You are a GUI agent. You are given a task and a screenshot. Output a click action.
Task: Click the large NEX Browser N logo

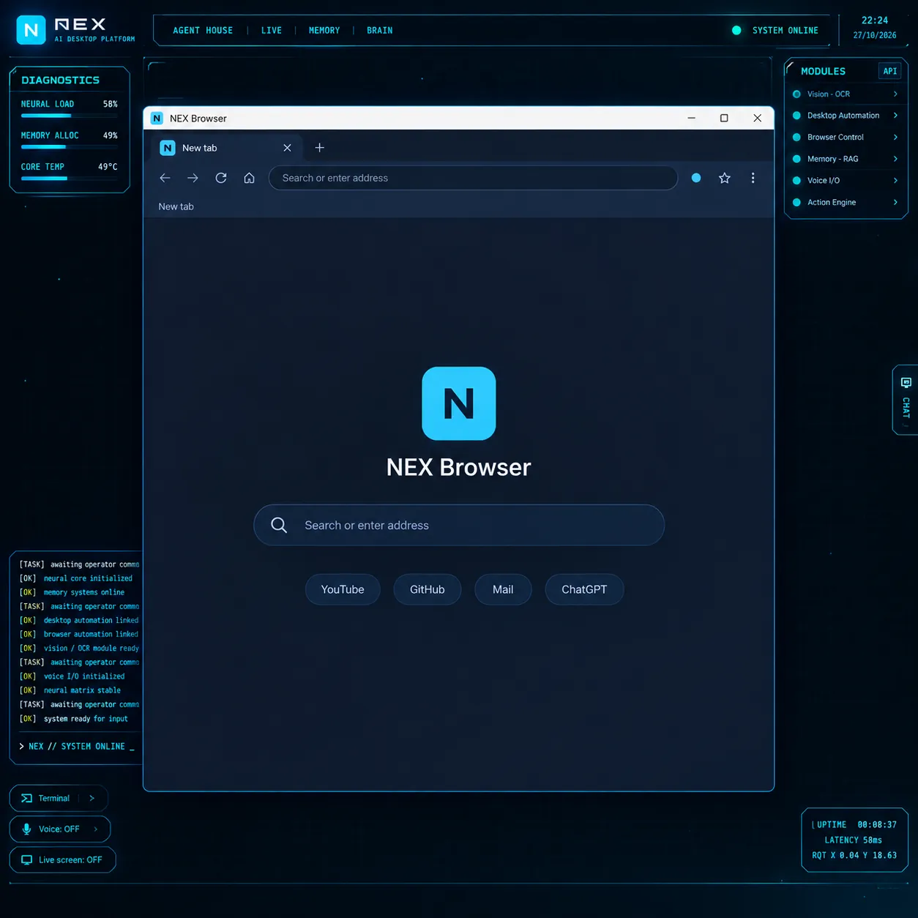[459, 403]
